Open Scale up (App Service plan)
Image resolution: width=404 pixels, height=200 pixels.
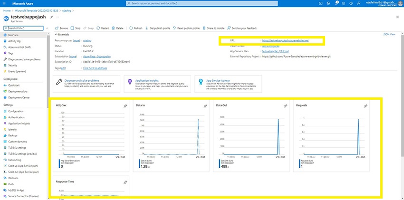24,166
